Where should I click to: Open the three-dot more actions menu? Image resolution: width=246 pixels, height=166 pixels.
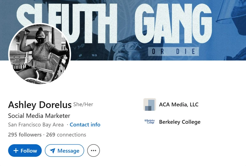(93, 150)
